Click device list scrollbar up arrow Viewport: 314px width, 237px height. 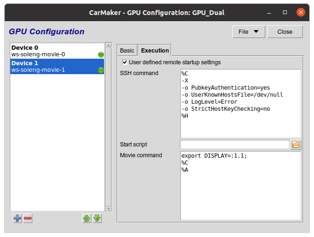click(109, 46)
